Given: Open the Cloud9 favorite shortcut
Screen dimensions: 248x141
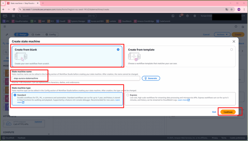Looking at the screenshot, I should point(61,21).
